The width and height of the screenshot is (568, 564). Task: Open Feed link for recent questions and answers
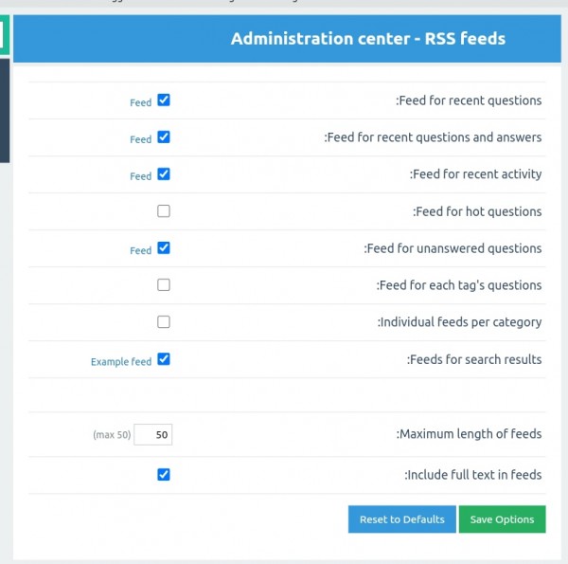click(x=140, y=139)
